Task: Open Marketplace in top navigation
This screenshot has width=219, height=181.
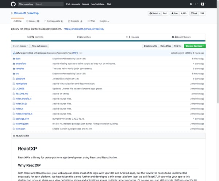Action: (x=98, y=4)
